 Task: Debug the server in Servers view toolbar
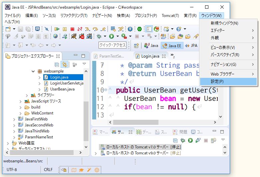[x=183, y=140]
